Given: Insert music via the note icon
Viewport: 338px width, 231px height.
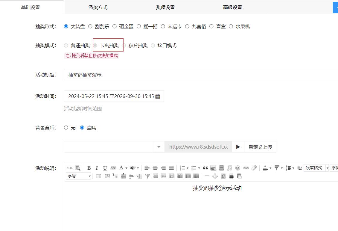Looking at the screenshot, I should click(x=230, y=168).
